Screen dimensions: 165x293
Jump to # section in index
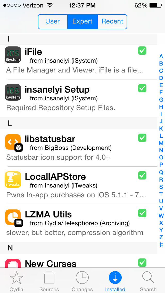coord(161,245)
